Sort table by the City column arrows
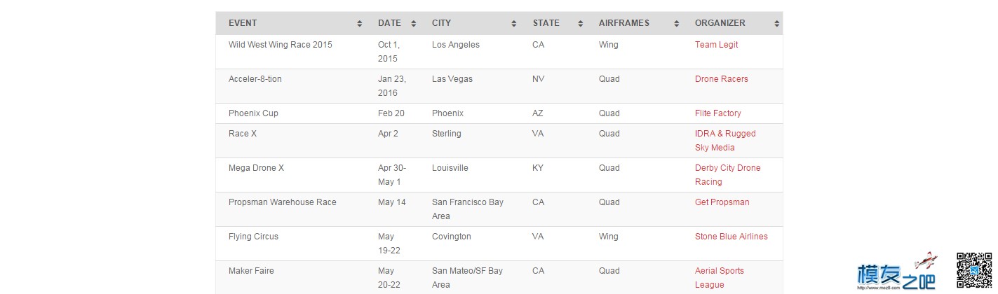998x294 pixels. (514, 23)
